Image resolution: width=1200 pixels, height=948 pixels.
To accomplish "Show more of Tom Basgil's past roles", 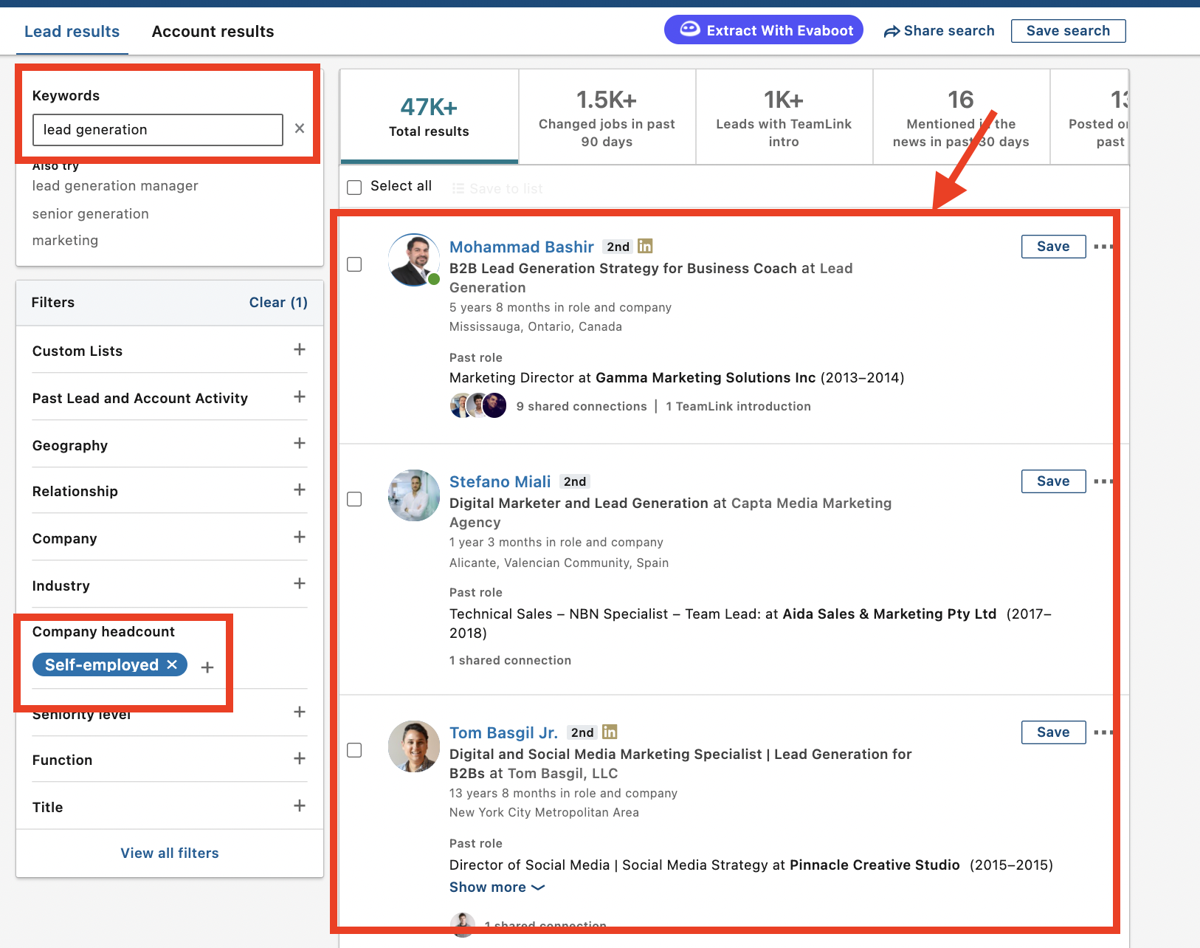I will click(x=497, y=887).
